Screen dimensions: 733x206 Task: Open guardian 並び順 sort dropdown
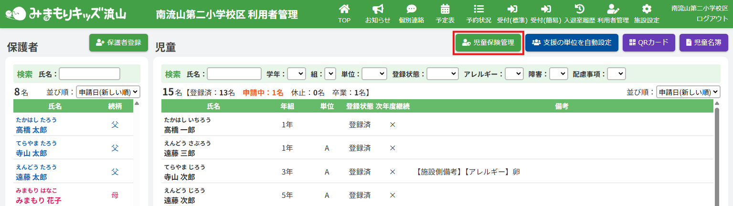pyautogui.click(x=108, y=92)
